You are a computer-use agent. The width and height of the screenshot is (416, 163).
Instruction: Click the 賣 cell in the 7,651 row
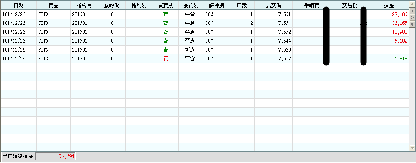165,14
